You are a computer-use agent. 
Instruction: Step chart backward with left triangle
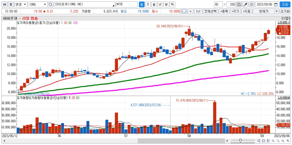(x=258, y=141)
